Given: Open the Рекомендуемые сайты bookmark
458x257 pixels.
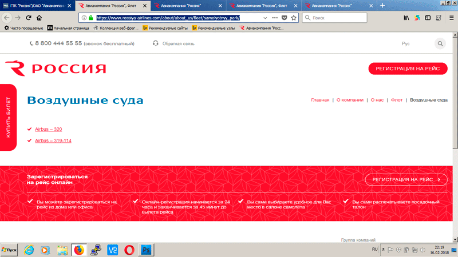Looking at the screenshot, I should (165, 28).
